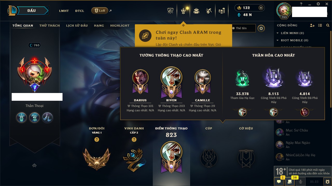This screenshot has height=186, width=332.
Task: Open the Loot hextech crafting icon
Action: (209, 11)
